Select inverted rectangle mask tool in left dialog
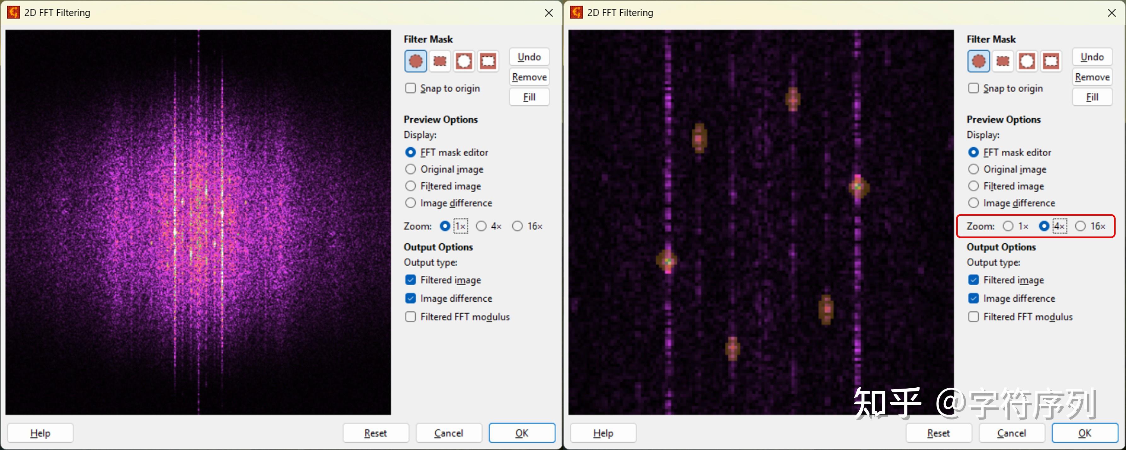 pos(488,61)
